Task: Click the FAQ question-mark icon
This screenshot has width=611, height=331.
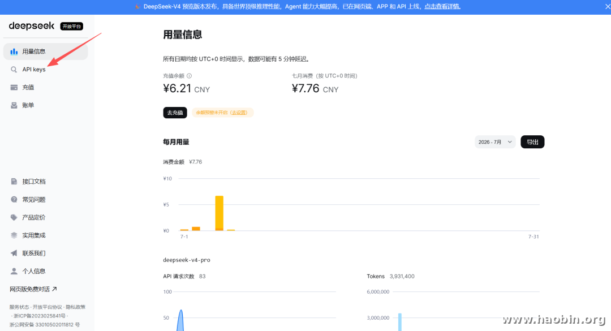Action: coord(14,199)
